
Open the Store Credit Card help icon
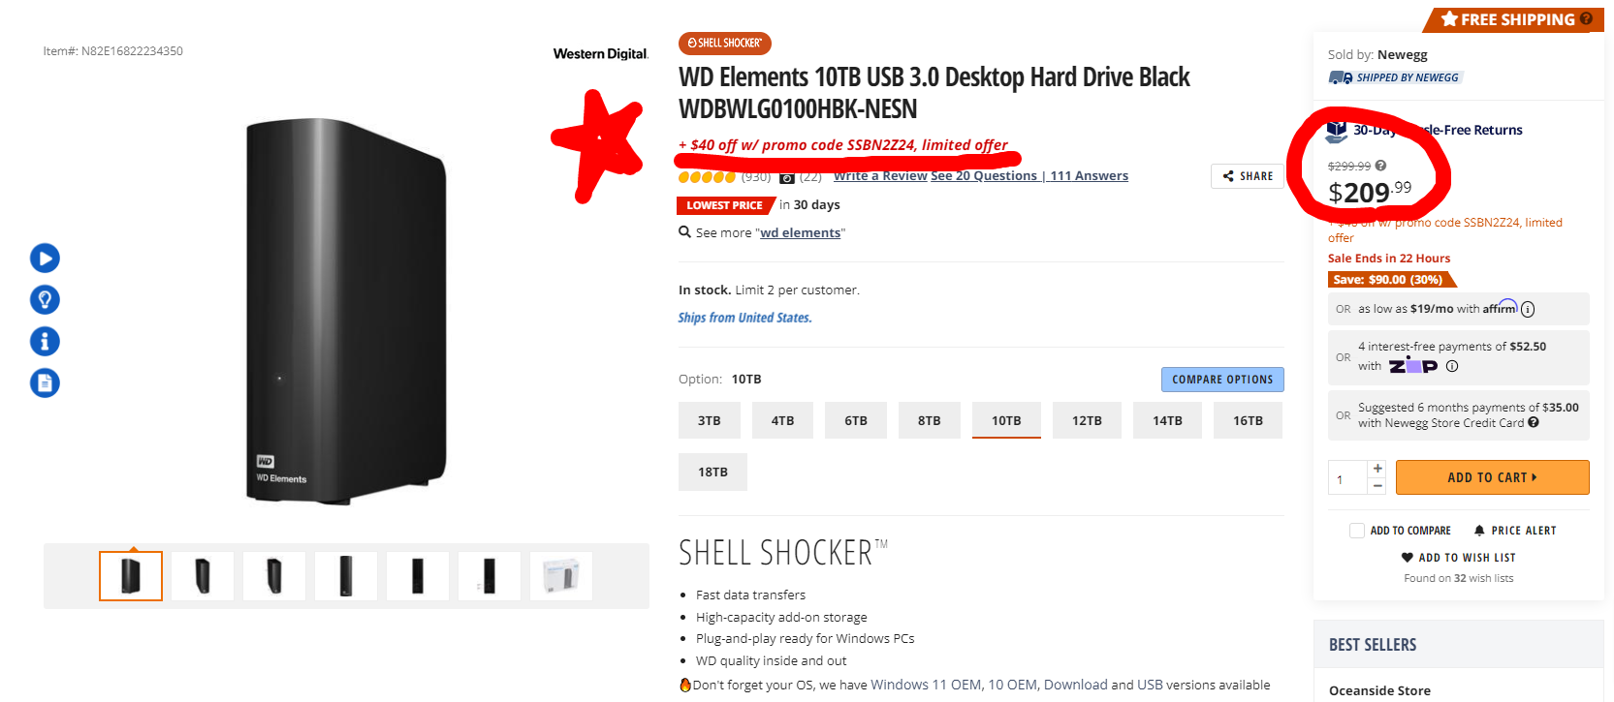(1534, 422)
